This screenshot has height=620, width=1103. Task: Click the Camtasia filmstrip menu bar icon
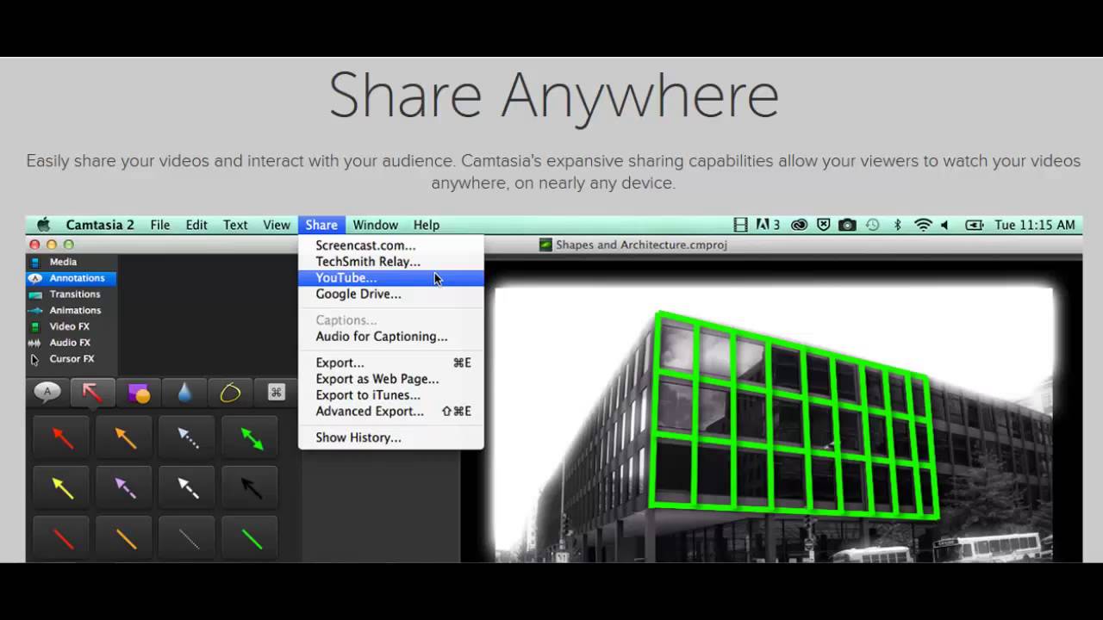point(740,225)
